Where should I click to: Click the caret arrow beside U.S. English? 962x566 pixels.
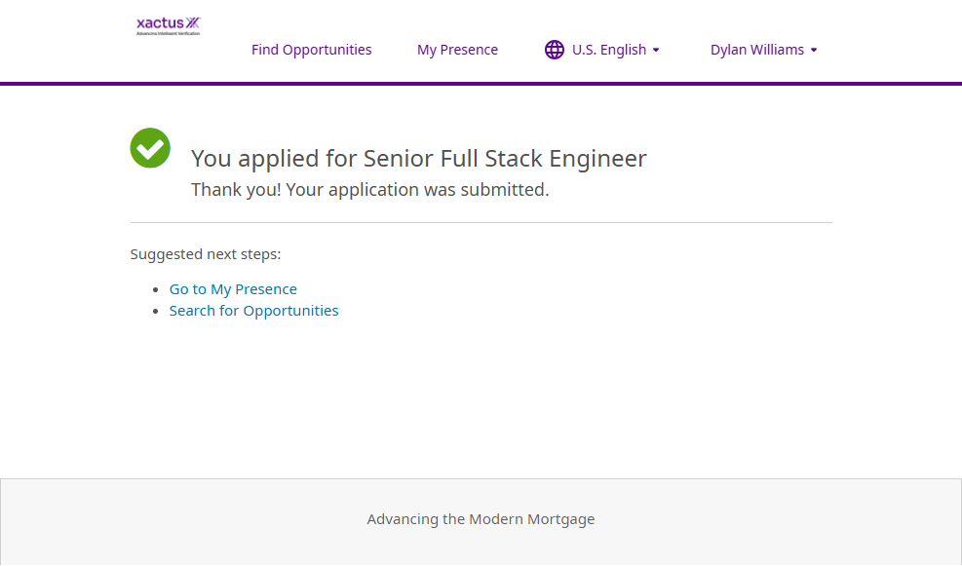(x=656, y=51)
